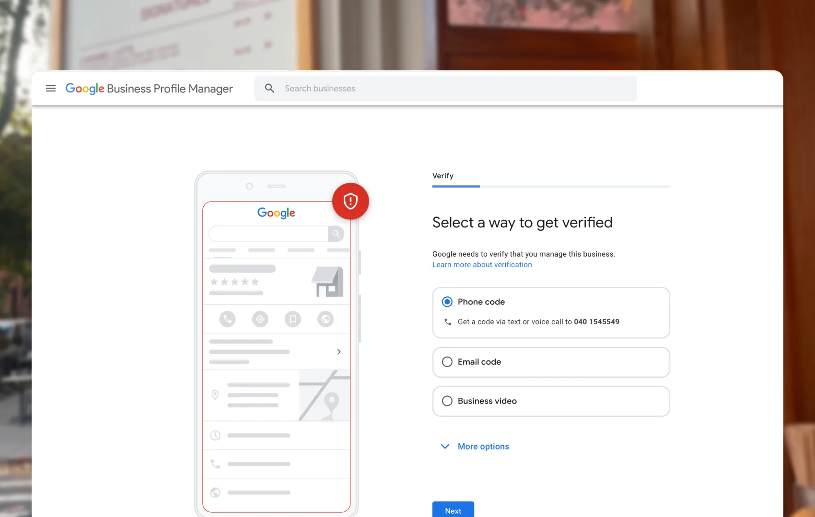
Task: Click the clock hours icon in illustration
Action: [215, 436]
